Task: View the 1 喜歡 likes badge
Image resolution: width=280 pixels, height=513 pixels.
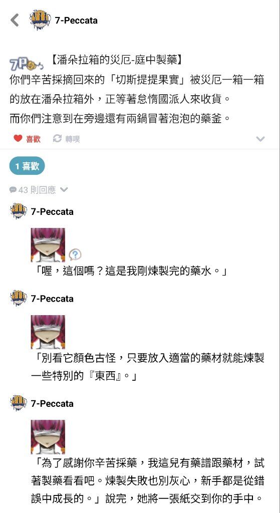Action: [x=27, y=166]
